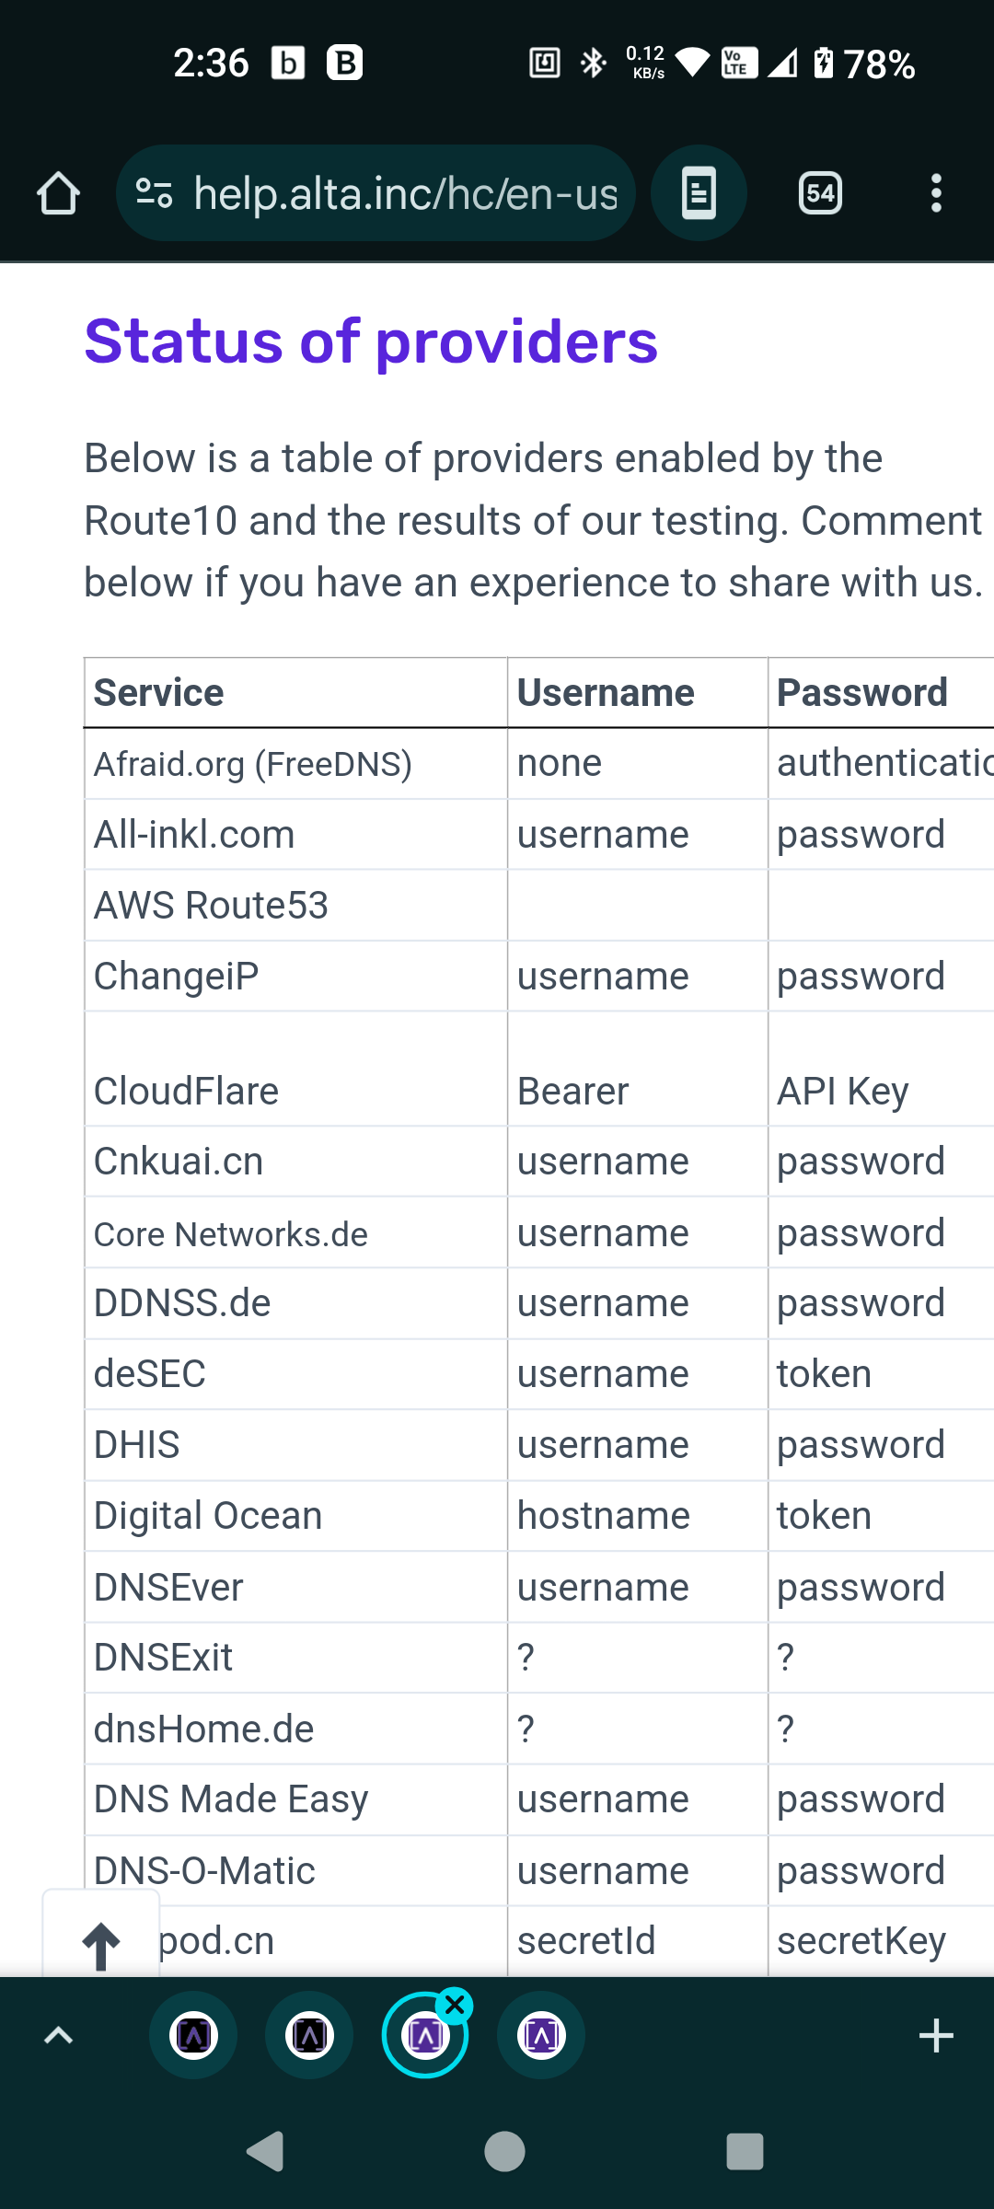The image size is (994, 2209).
Task: Add a new tab to the group
Action: (936, 2035)
